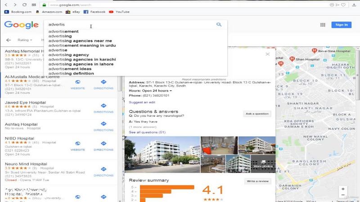
Task: Zoom in on the map
Action: pyautogui.click(x=343, y=189)
